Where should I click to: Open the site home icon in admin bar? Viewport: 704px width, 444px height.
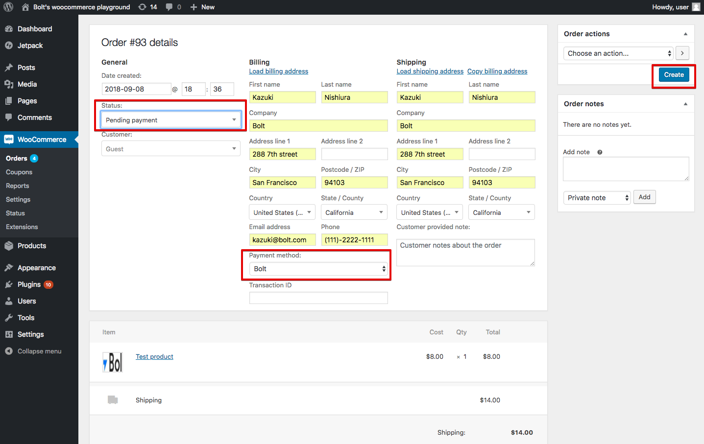pyautogui.click(x=25, y=7)
